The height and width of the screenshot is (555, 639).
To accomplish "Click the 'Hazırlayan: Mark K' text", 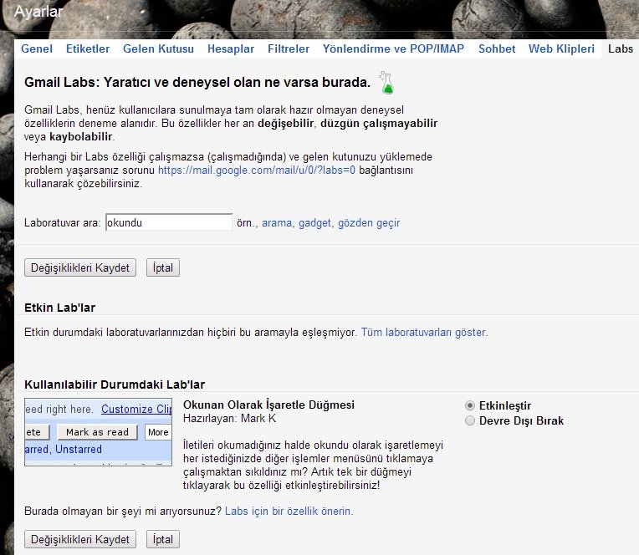I will point(229,418).
